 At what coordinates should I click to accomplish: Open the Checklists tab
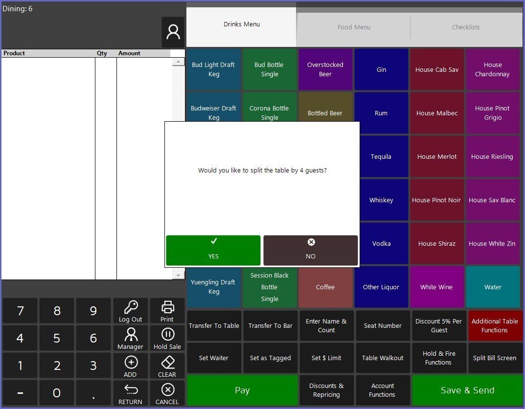[466, 27]
